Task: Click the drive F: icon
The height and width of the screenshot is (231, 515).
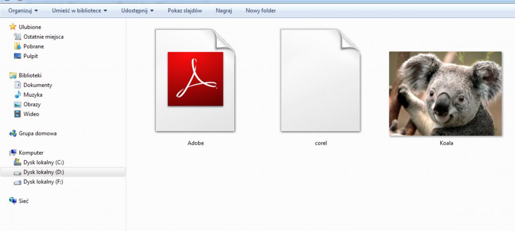Action: [x=18, y=182]
